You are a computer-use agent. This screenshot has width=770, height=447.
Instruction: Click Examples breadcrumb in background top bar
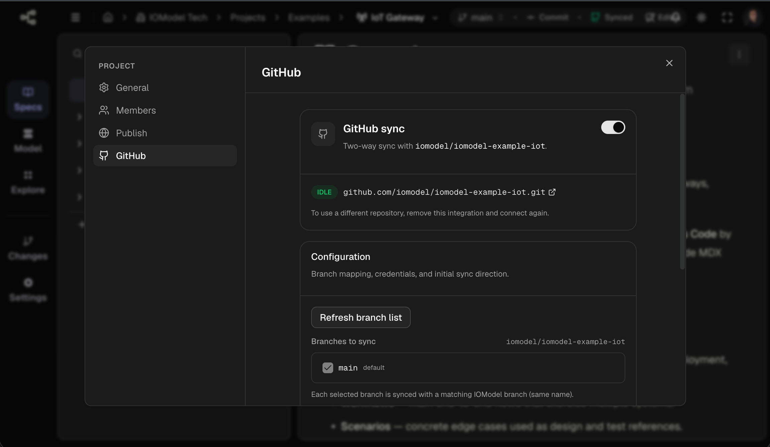click(309, 17)
